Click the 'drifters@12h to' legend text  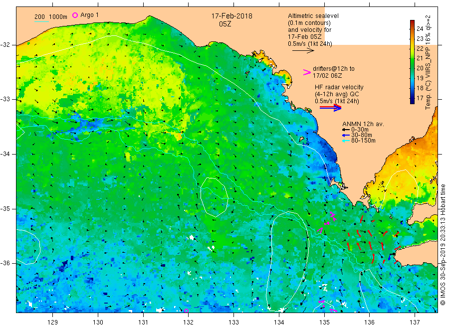(x=334, y=69)
